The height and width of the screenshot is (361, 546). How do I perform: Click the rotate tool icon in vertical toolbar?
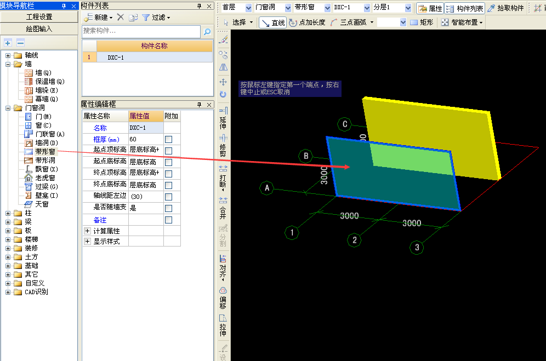click(x=223, y=94)
